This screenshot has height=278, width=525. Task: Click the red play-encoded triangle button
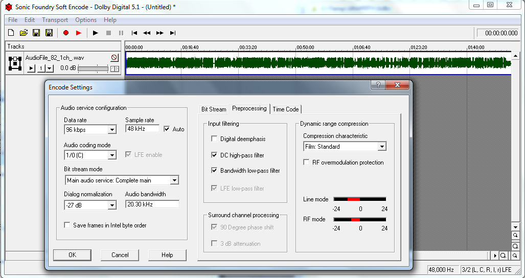(79, 33)
